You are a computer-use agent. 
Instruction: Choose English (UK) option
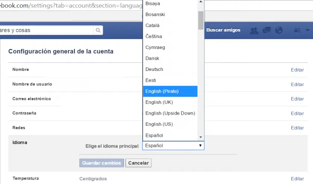click(170, 102)
